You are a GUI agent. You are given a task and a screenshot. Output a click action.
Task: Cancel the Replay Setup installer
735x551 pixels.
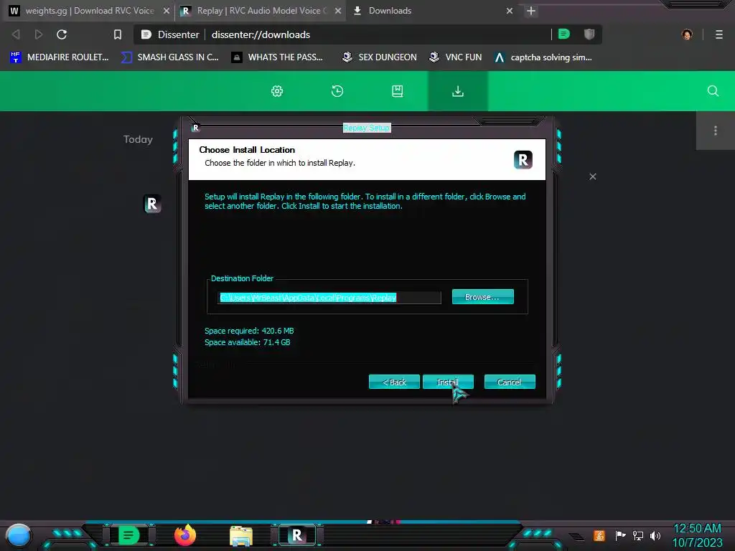510,382
